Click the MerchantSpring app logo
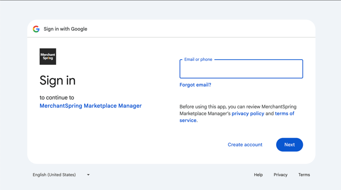The width and height of the screenshot is (341, 190). tap(48, 56)
